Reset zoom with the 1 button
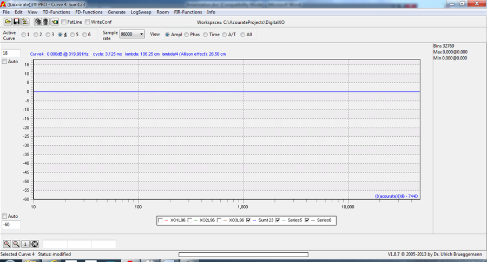 tap(25, 244)
